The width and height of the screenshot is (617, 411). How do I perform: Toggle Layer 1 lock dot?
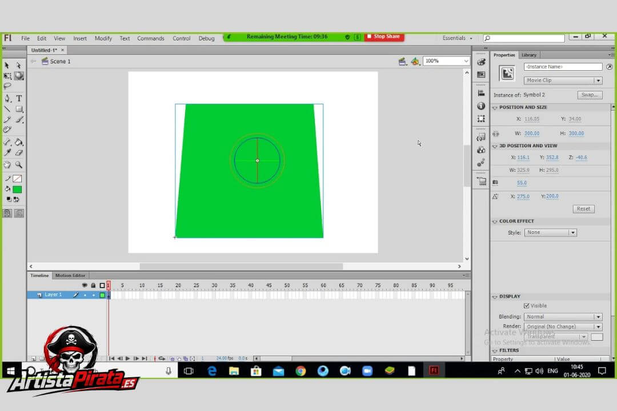(94, 295)
